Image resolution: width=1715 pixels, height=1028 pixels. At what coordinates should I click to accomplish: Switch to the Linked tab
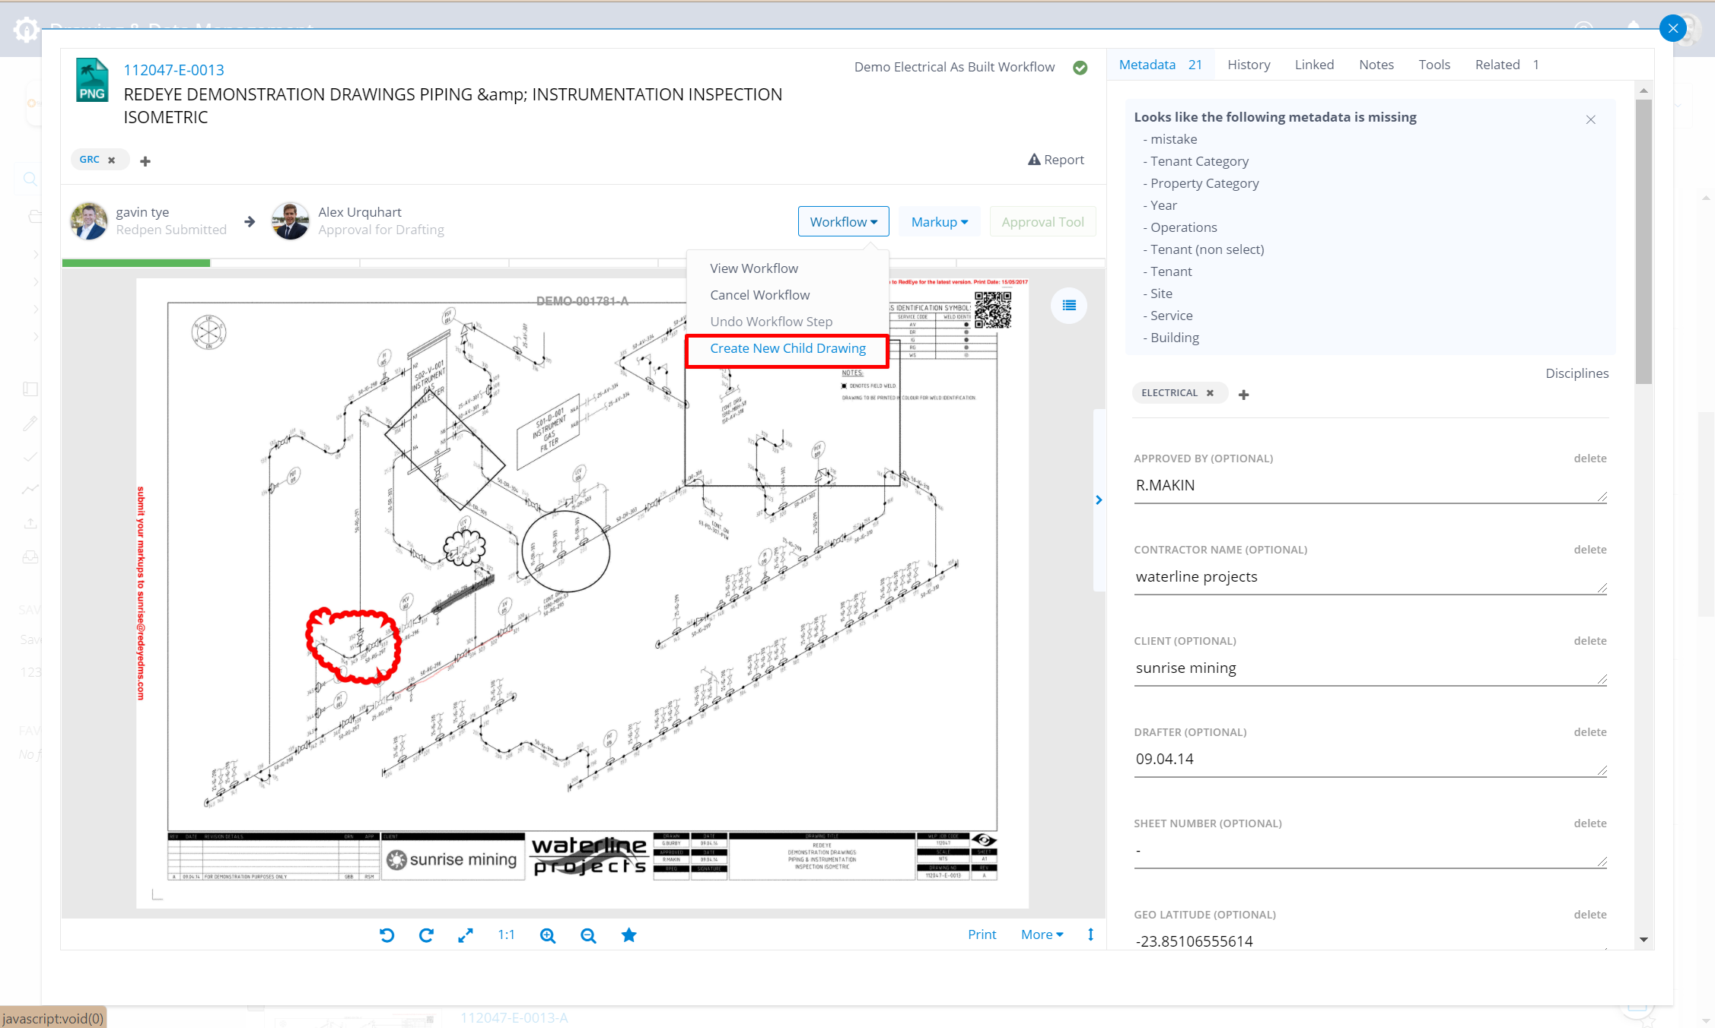click(x=1314, y=65)
